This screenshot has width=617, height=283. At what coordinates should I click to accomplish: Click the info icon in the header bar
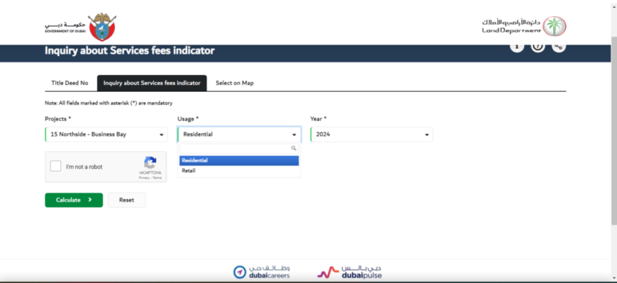(517, 47)
